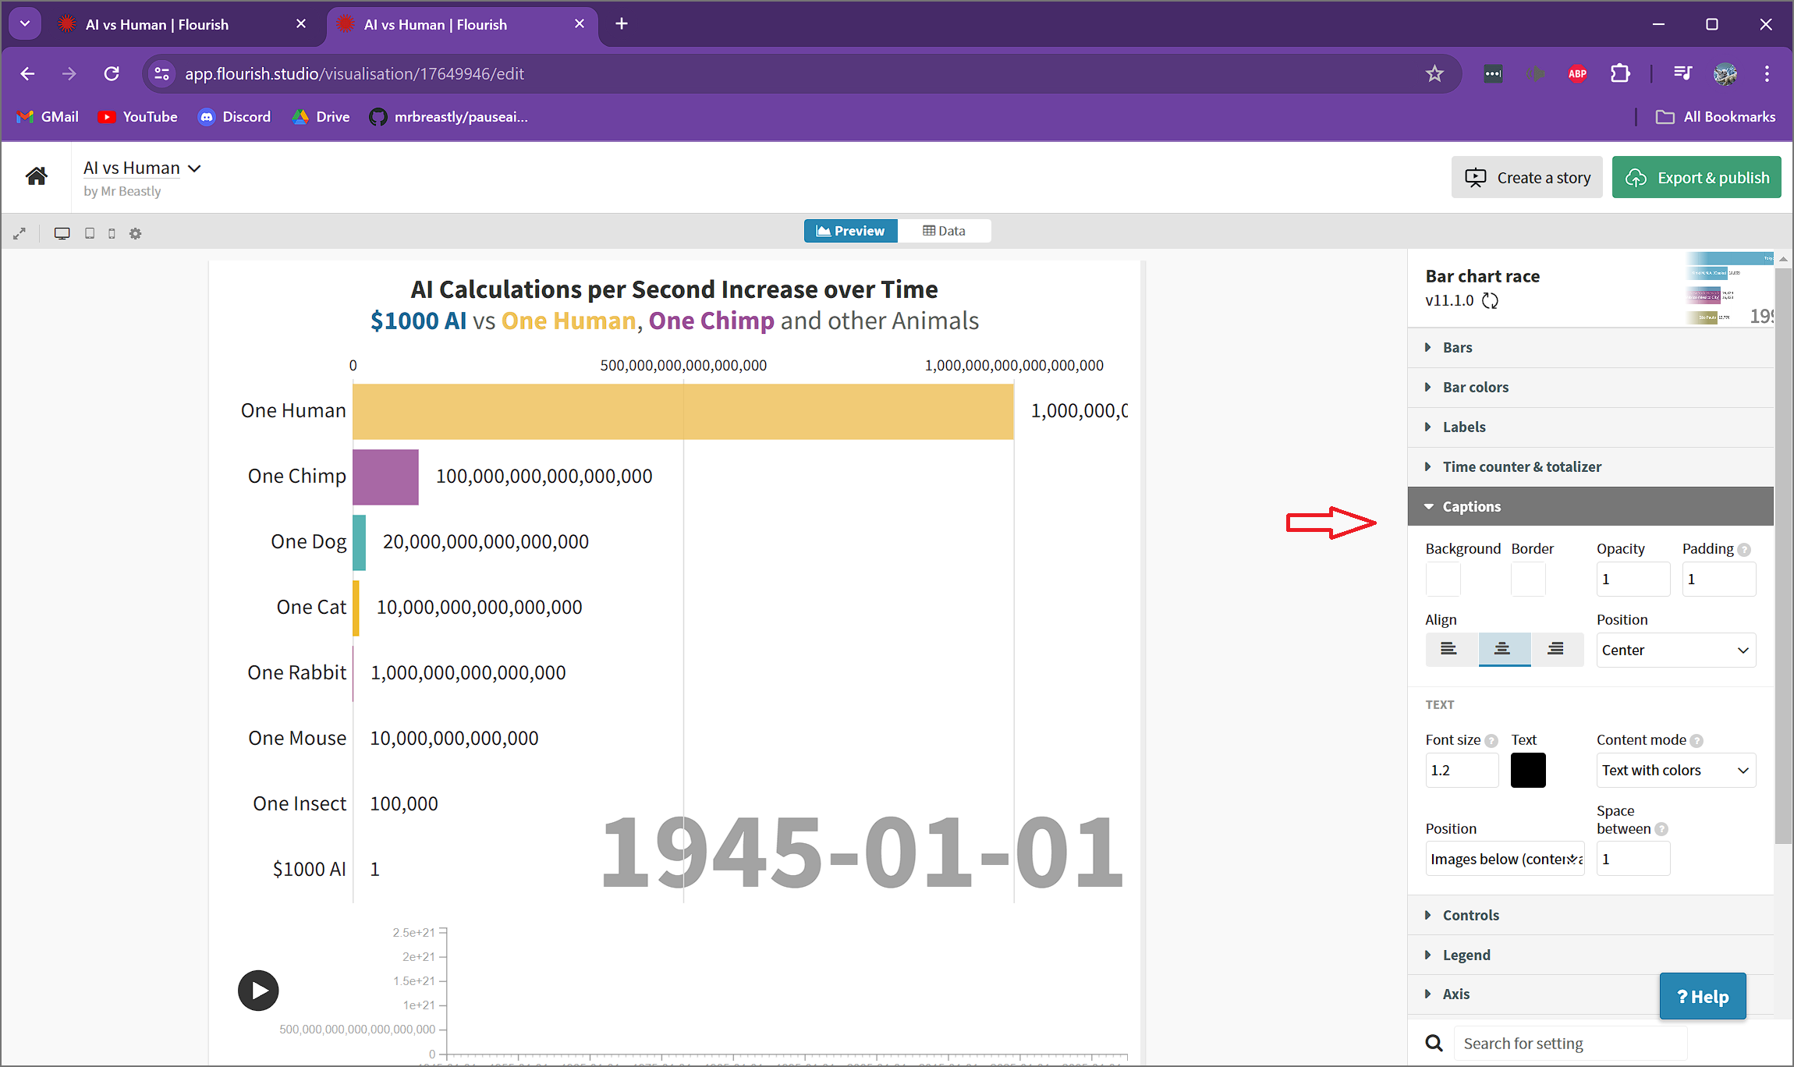The width and height of the screenshot is (1794, 1067).
Task: Select tablet preview device icon
Action: (90, 233)
